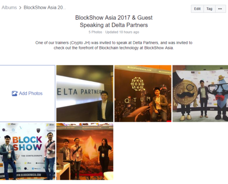Open the EOS booth group photo
228x184 pixels.
[85, 151]
